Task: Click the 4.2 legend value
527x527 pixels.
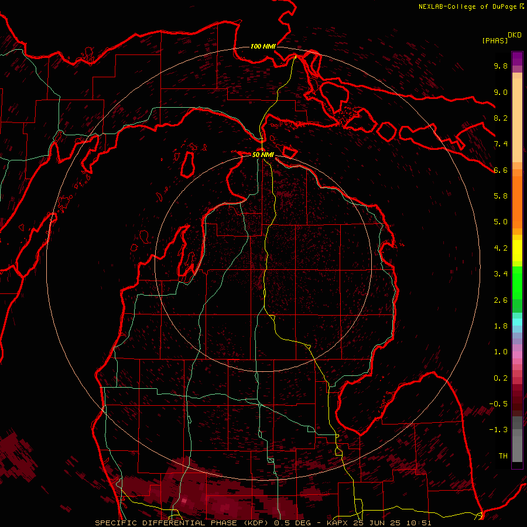Action: click(x=501, y=248)
